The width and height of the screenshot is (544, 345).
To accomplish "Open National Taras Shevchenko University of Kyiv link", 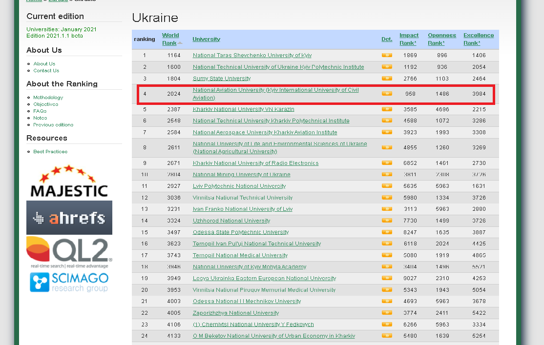I will click(x=252, y=55).
